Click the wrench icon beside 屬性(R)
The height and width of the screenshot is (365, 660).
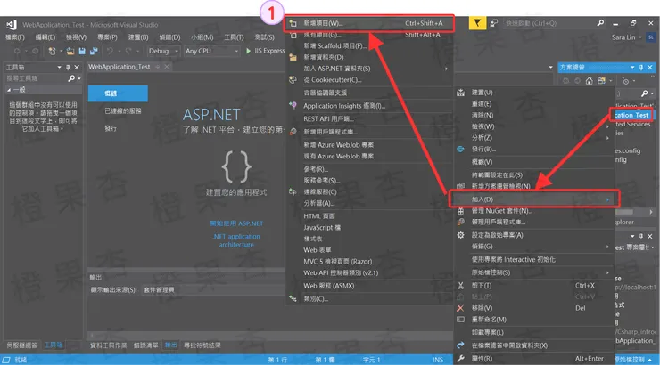click(x=461, y=359)
